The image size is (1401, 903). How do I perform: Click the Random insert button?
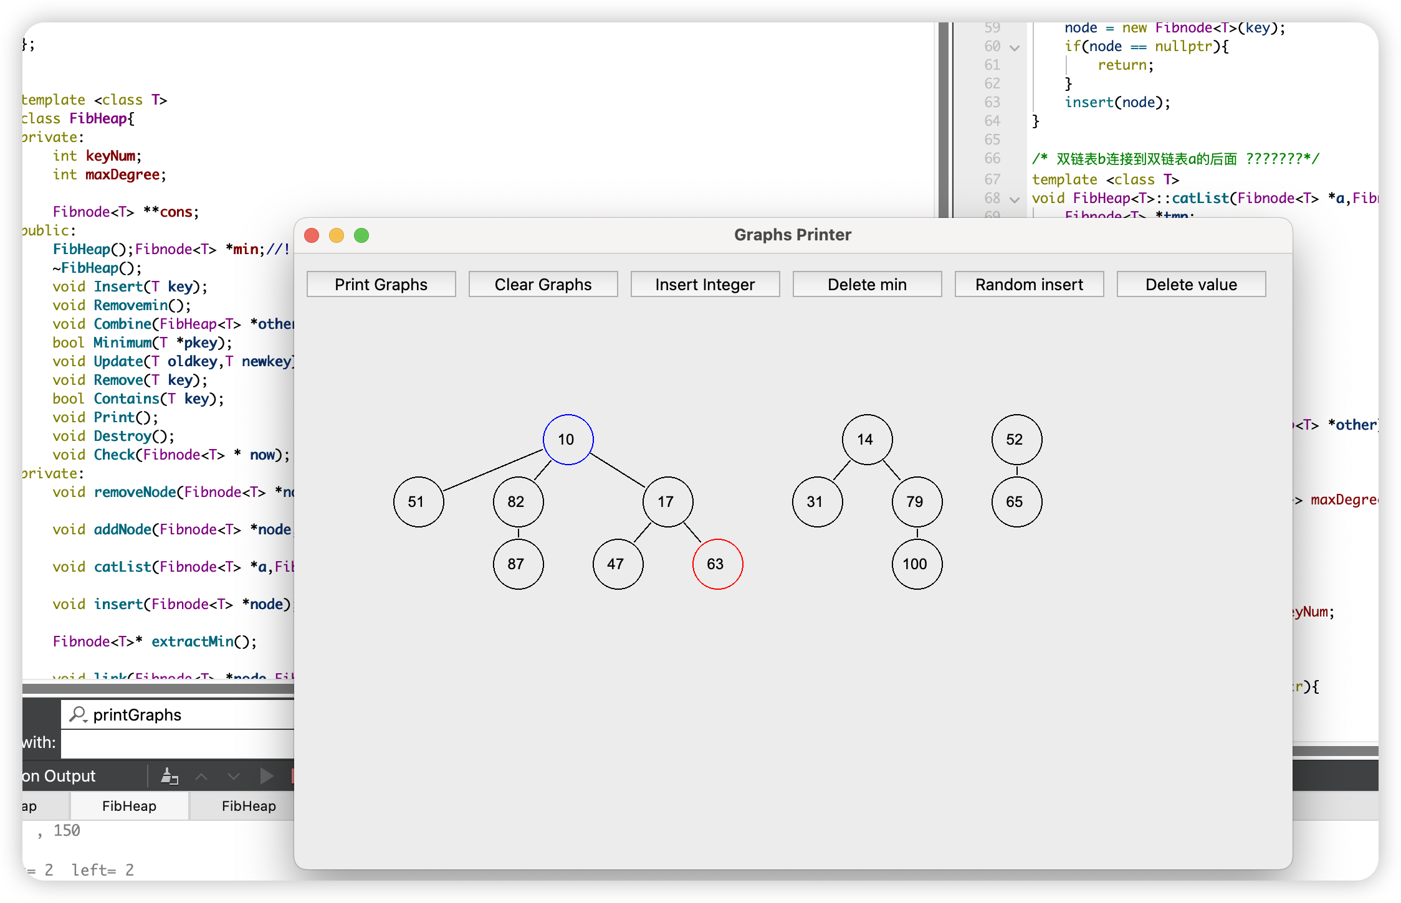pos(1029,285)
